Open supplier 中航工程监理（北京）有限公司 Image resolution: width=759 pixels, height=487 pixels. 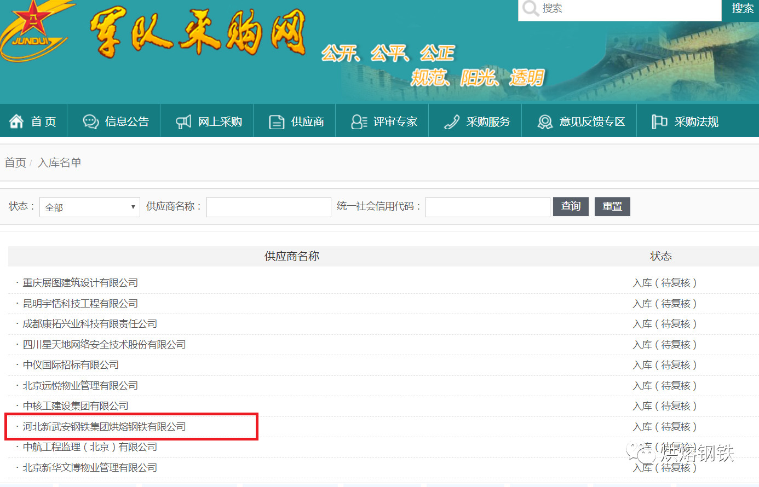tap(90, 447)
